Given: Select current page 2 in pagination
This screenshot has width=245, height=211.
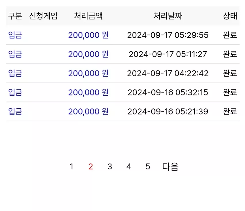Looking at the screenshot, I should pyautogui.click(x=91, y=166).
